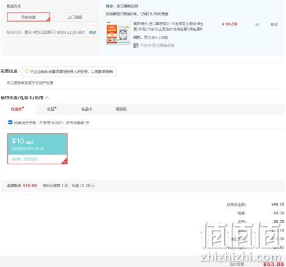The width and height of the screenshot is (286, 267).
Task: Click the 已减19.70元现金 promotion text
Action: pyautogui.click(x=154, y=14)
